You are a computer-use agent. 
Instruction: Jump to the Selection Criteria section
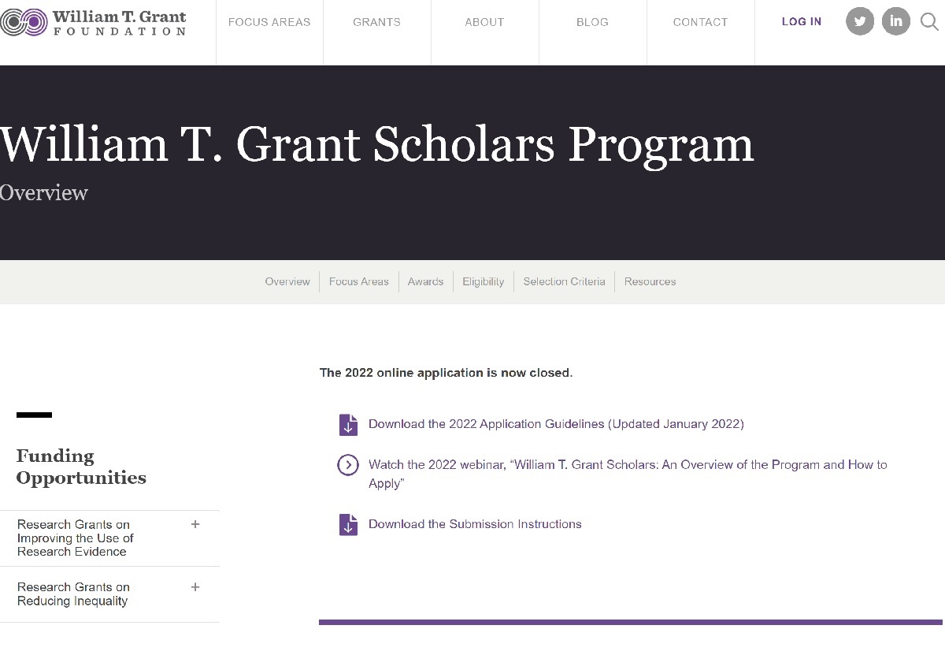point(564,281)
